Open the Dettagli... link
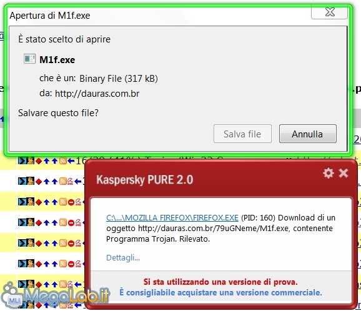361x311 pixels. click(x=123, y=257)
